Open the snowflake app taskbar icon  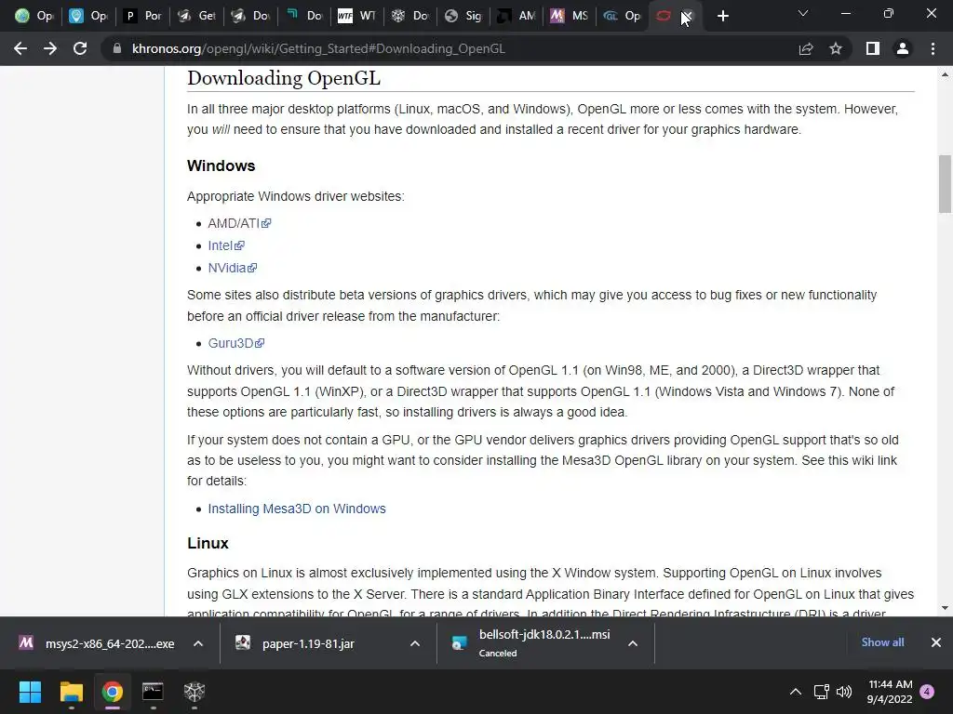point(194,692)
